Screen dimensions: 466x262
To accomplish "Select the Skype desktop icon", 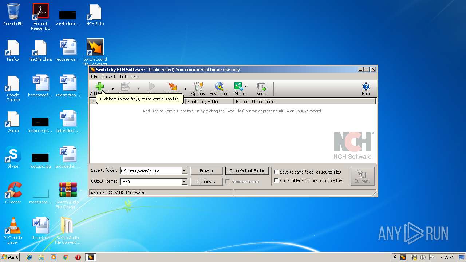I will tap(13, 157).
